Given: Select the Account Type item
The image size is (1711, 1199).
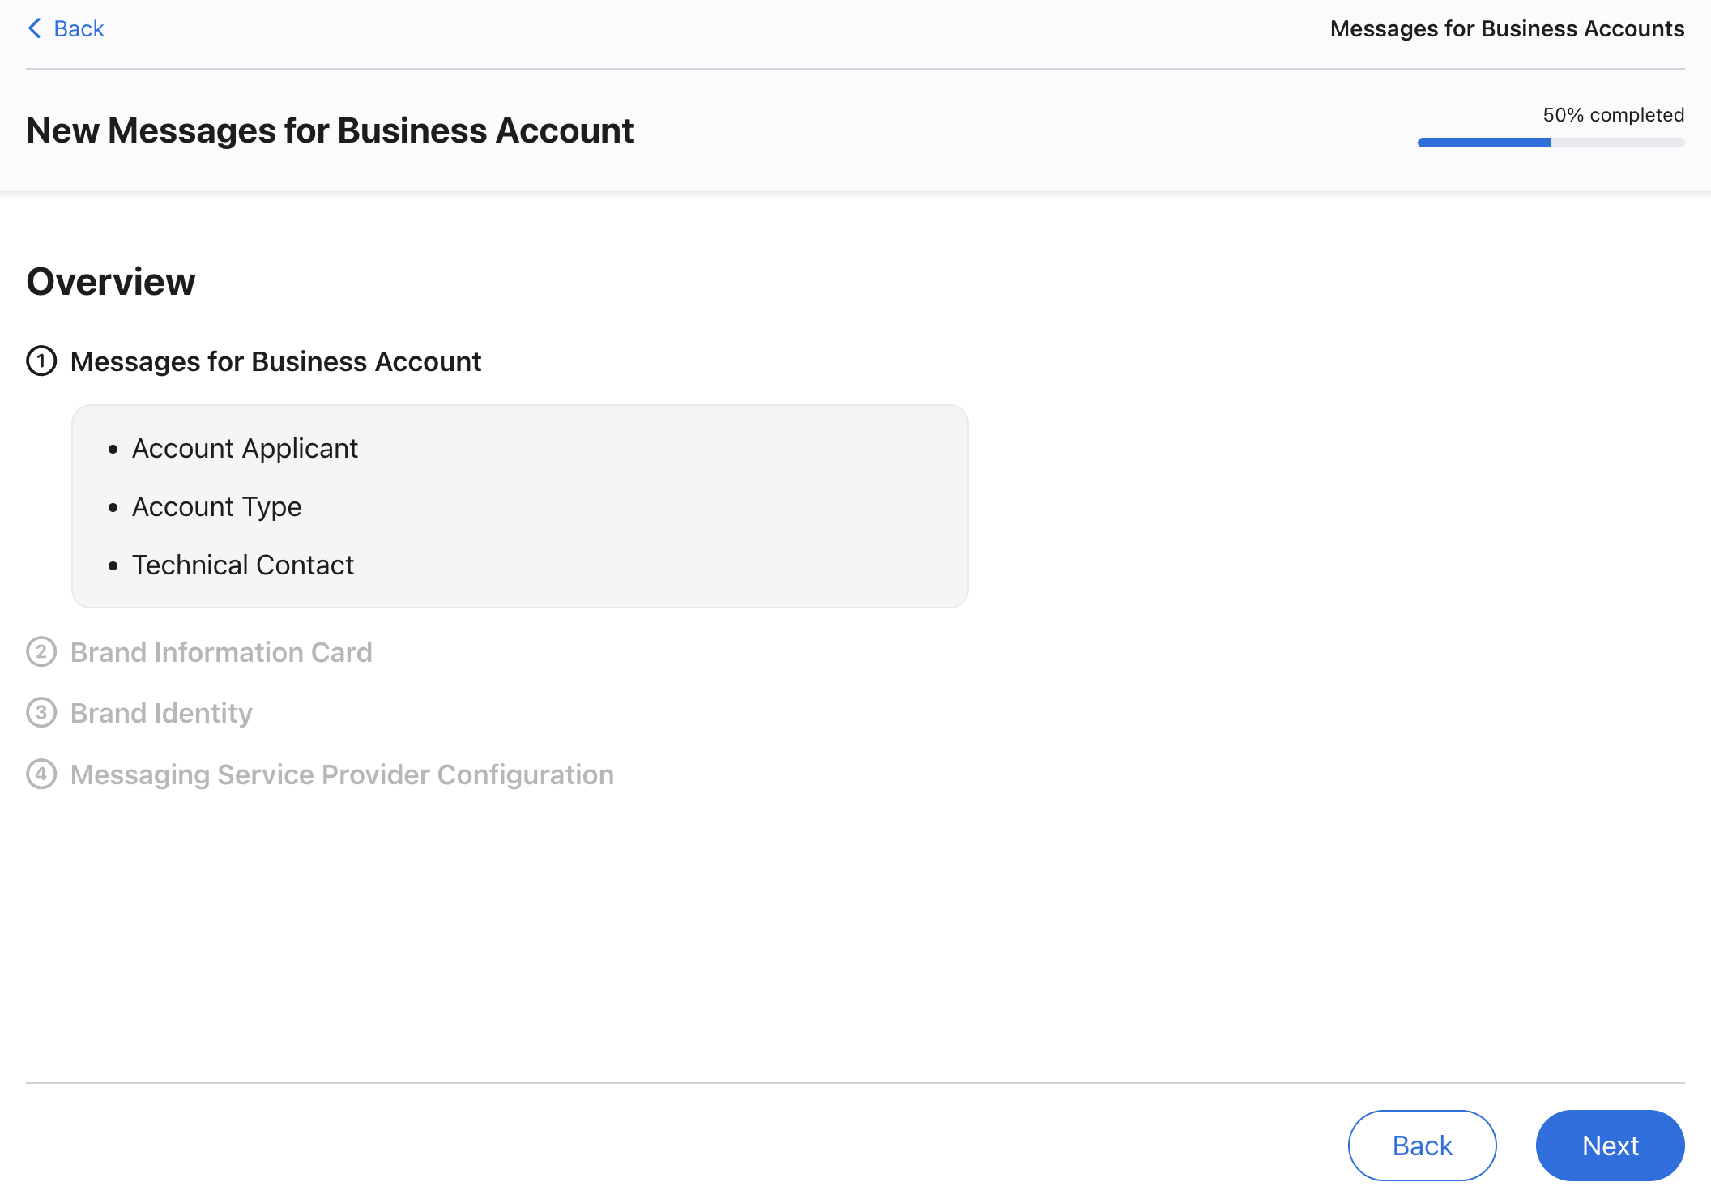Looking at the screenshot, I should tap(216, 506).
